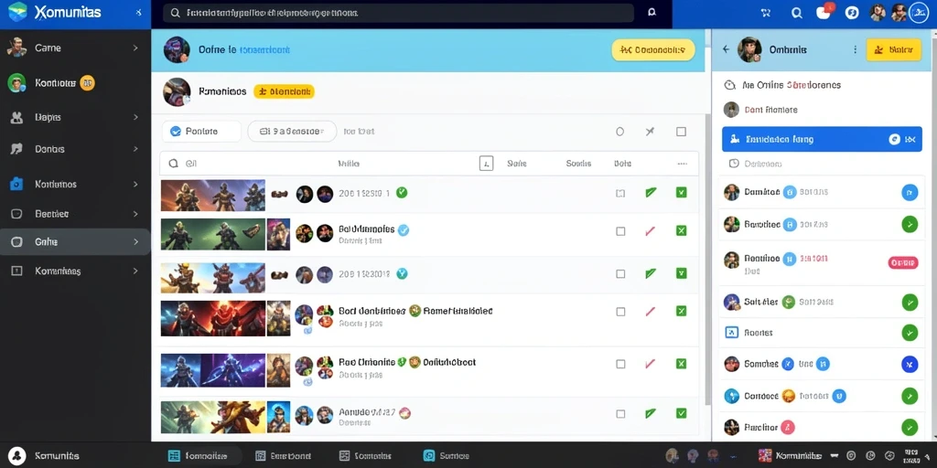Click the yellow badge beside the second avatar heading
Screen dimensions: 937x468
(284, 92)
